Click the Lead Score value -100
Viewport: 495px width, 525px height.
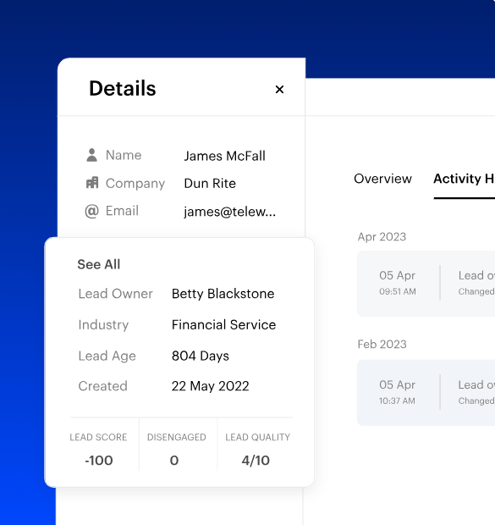[x=99, y=461]
